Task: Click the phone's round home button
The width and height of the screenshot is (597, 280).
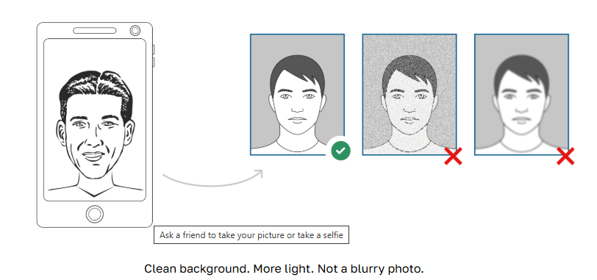Action: [x=94, y=214]
